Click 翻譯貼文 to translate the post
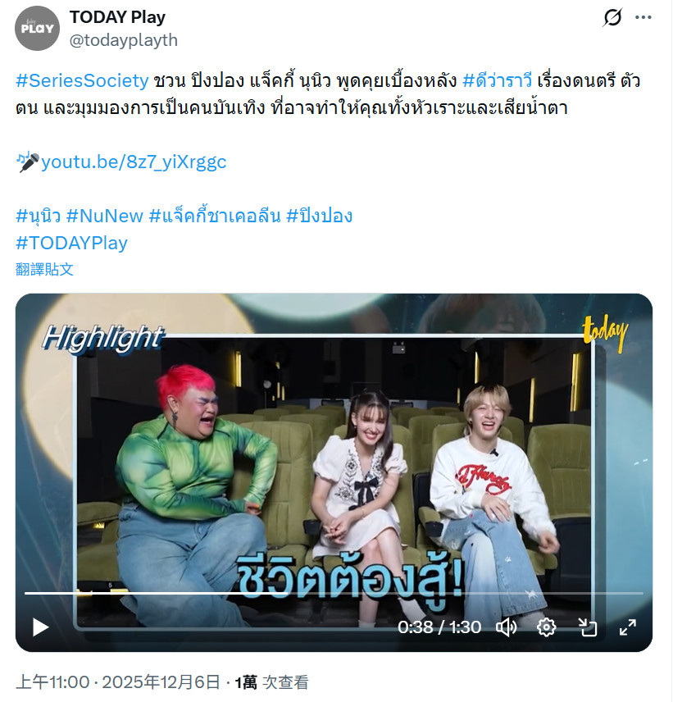673x702 pixels. tap(44, 269)
